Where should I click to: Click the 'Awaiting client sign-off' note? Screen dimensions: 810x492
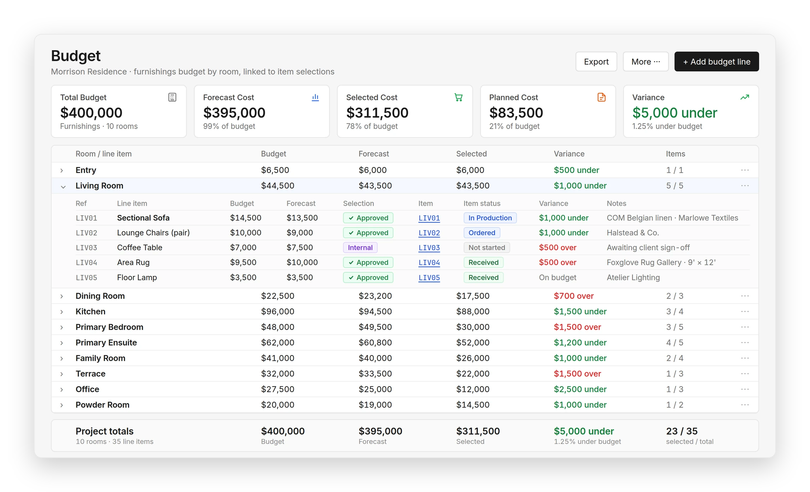coord(648,247)
